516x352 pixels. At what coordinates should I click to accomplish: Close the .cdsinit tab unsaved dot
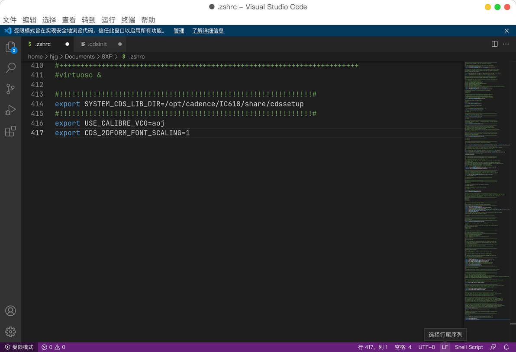tap(120, 44)
